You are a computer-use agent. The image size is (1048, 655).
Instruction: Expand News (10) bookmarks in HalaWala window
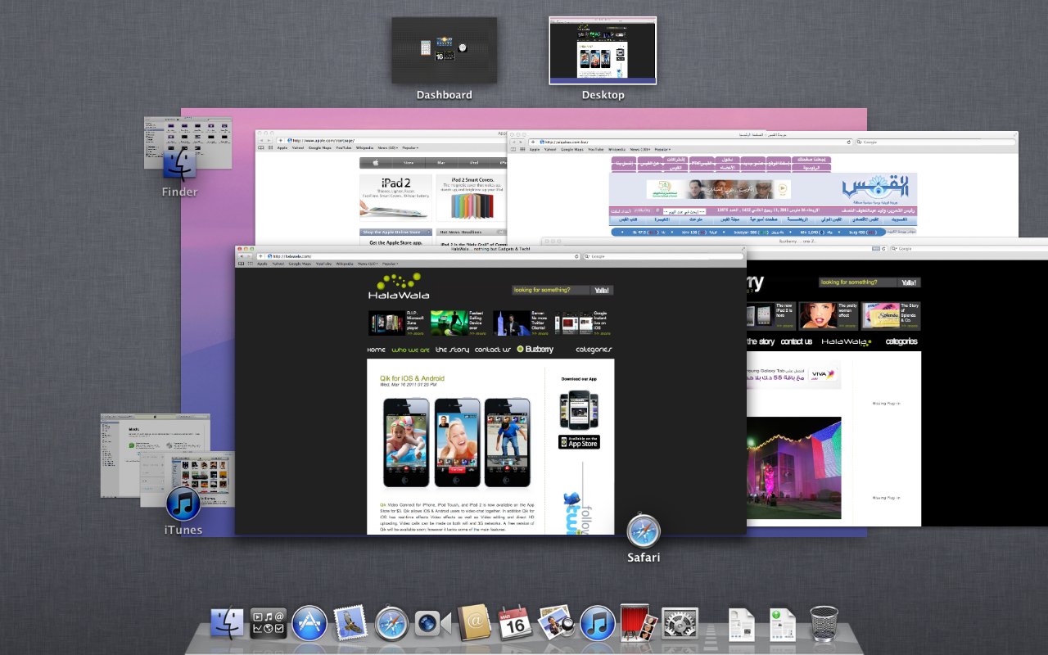(367, 264)
